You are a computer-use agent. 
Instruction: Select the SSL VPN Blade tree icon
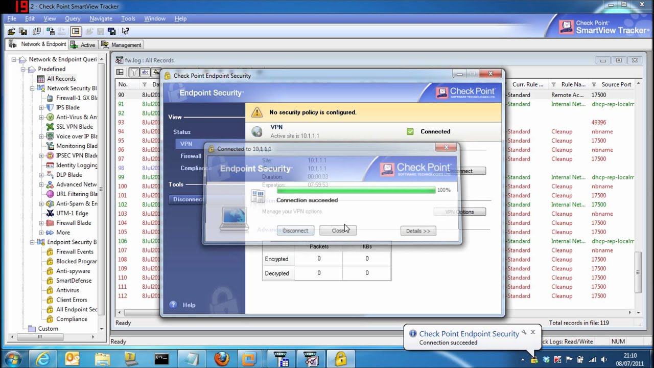click(50, 127)
